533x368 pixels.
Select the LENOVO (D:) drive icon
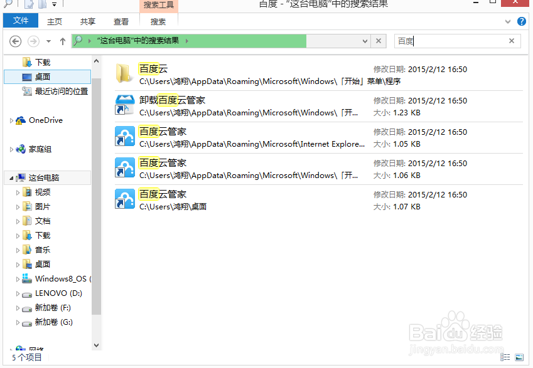coord(27,294)
